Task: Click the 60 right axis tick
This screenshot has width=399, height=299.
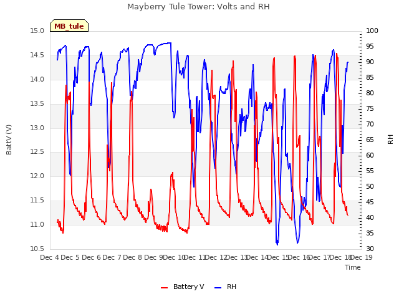Action: pyautogui.click(x=370, y=155)
